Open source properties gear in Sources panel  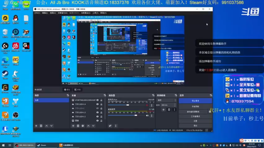[x=83, y=126]
